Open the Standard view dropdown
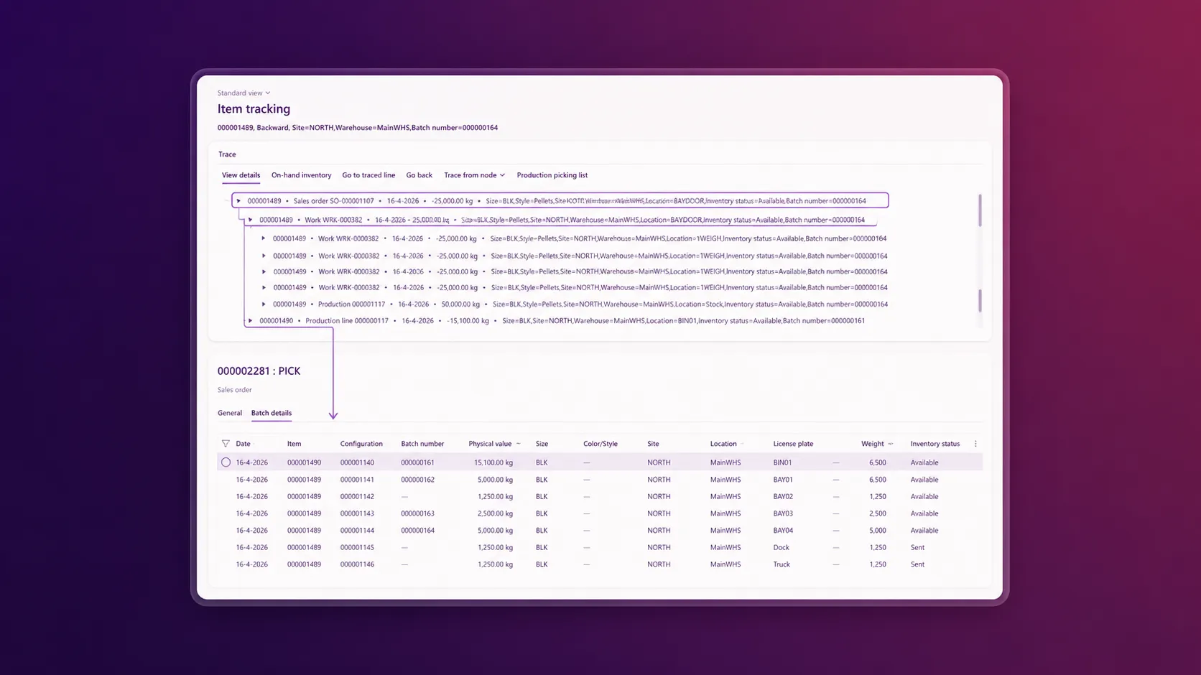Screen dimensions: 1201x675 point(244,93)
